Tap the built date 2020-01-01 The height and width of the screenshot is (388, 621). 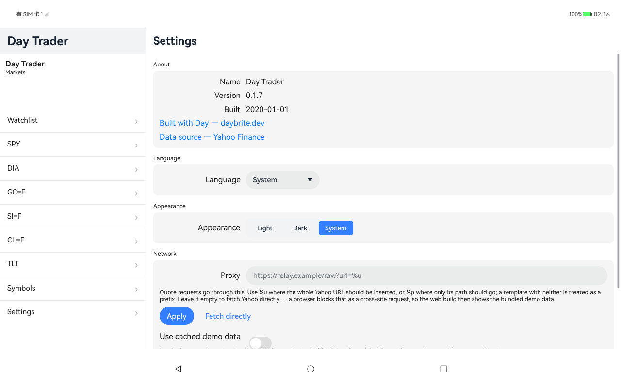click(x=267, y=109)
